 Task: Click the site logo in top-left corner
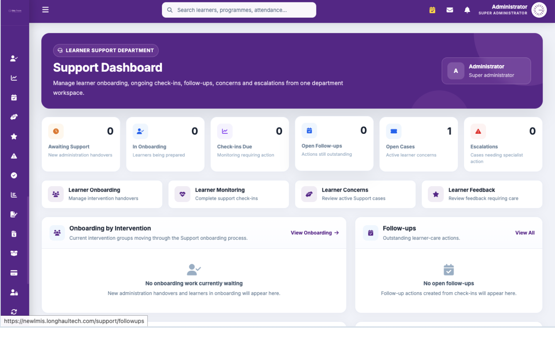[15, 11]
